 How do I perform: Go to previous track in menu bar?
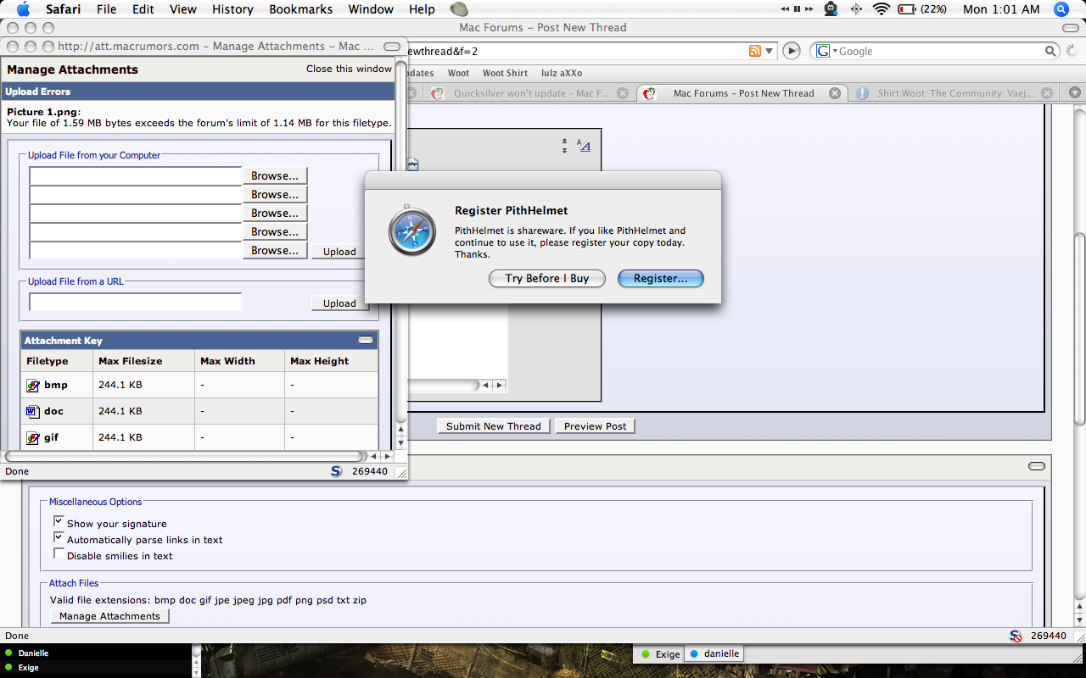785,9
